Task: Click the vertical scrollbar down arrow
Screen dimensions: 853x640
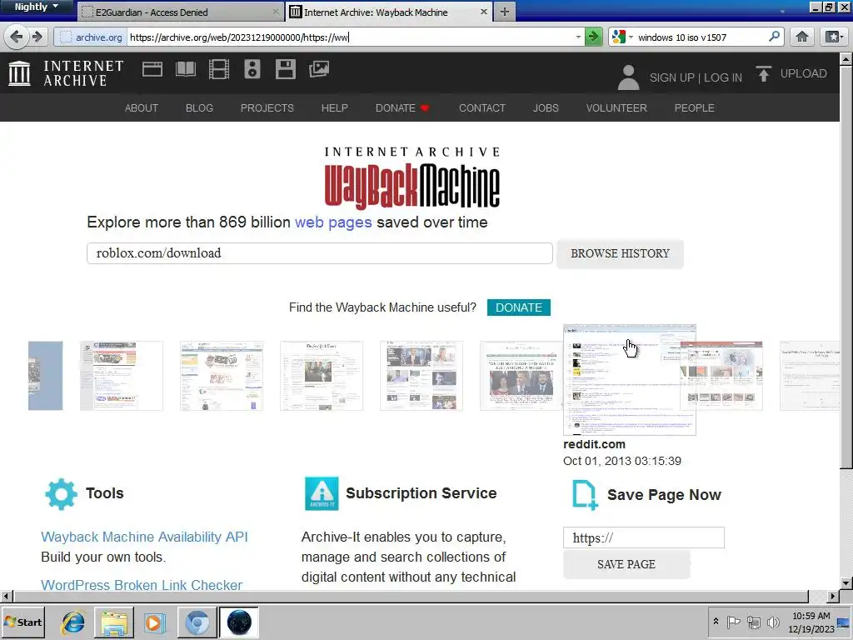Action: 846,582
